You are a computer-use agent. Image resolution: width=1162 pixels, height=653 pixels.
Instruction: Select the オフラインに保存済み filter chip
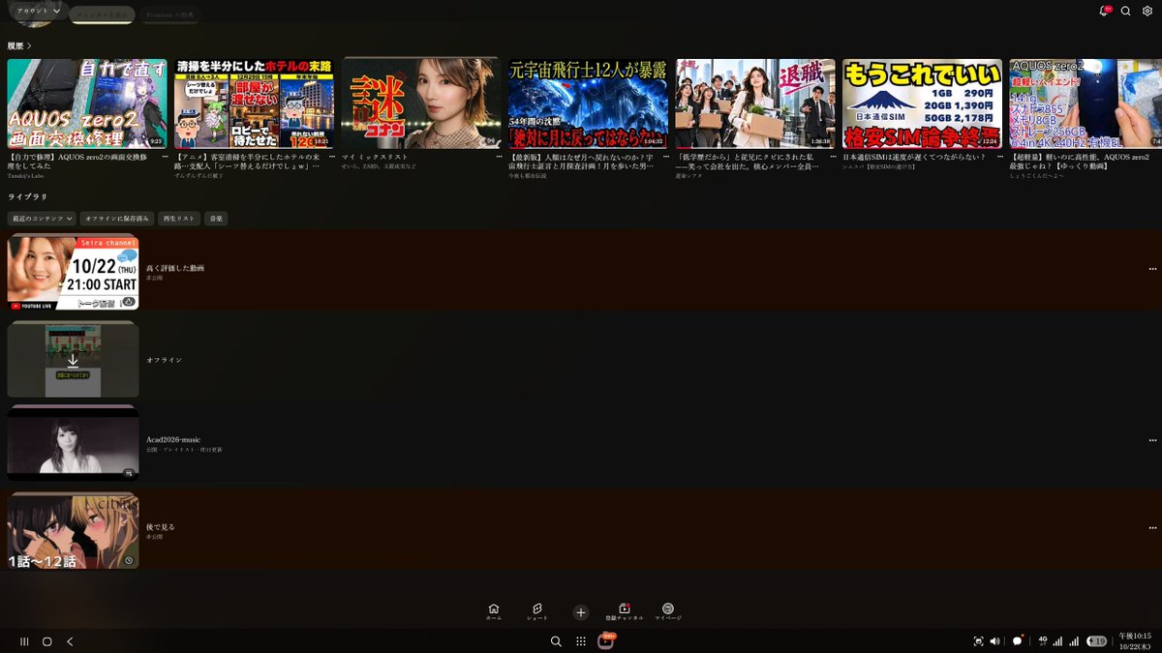tap(117, 219)
